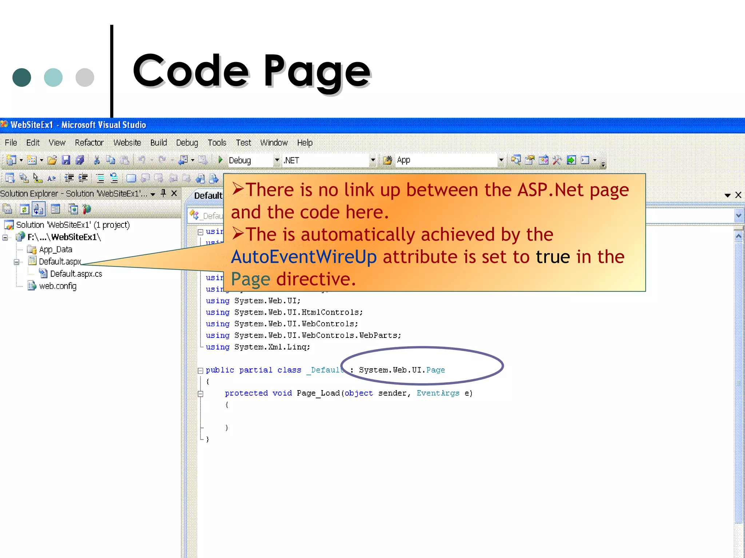Select web.config in Solution Explorer

click(58, 286)
